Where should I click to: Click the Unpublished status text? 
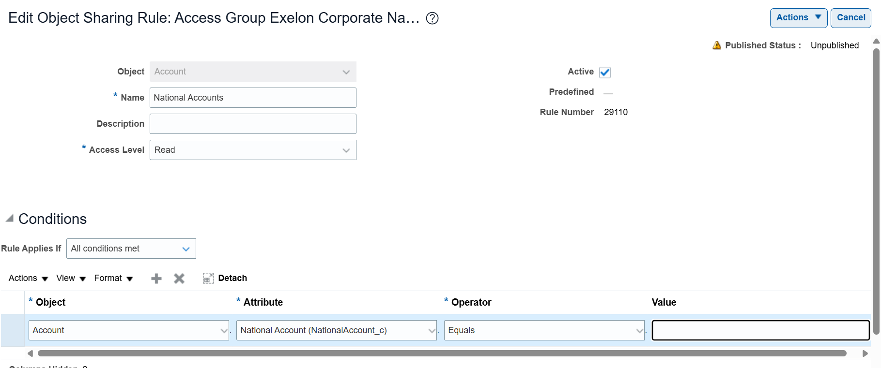pos(835,45)
